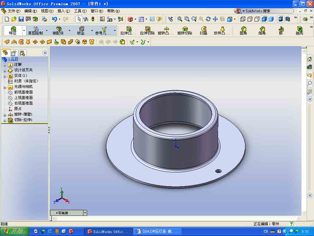Select 材质 <未指定> material item
Screen dimensions: 314x236
pyautogui.click(x=26, y=81)
